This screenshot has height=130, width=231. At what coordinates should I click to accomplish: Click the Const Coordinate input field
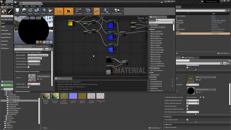point(34,61)
